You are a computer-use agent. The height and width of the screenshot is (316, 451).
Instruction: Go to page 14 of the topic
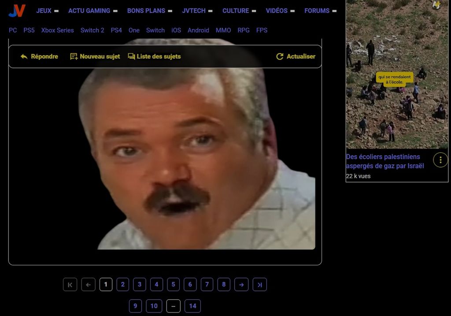[x=192, y=306]
